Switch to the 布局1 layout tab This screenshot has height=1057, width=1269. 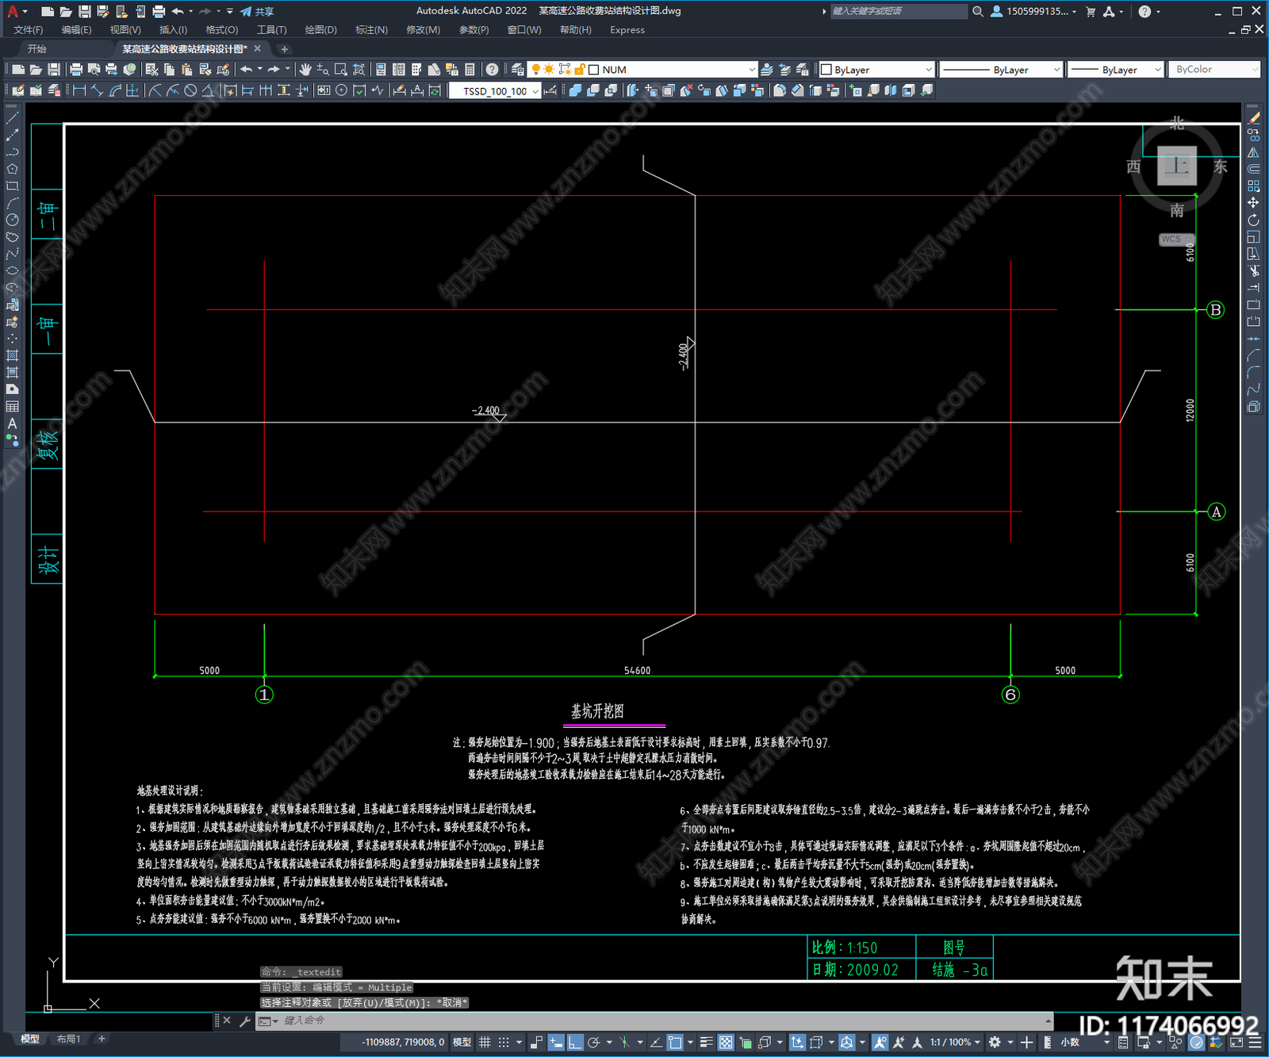[x=68, y=1039]
